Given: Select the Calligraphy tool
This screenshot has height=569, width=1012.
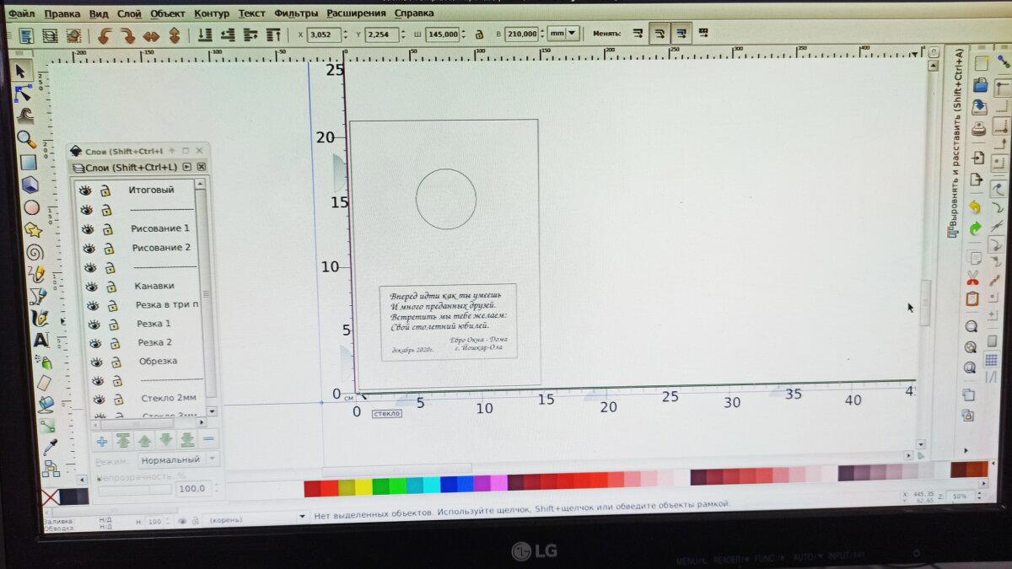Looking at the screenshot, I should pyautogui.click(x=40, y=318).
